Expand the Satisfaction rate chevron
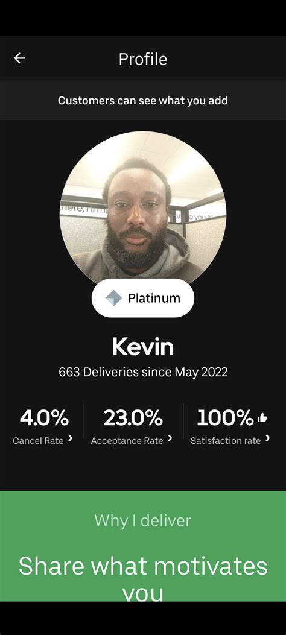The image size is (286, 635). click(267, 438)
